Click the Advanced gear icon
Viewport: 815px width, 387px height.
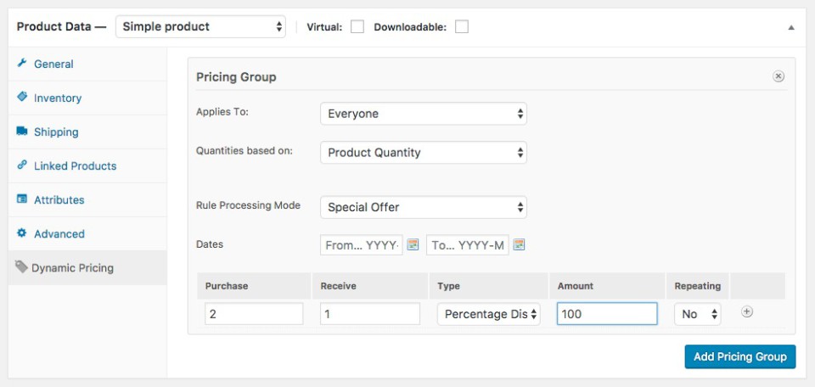[22, 233]
